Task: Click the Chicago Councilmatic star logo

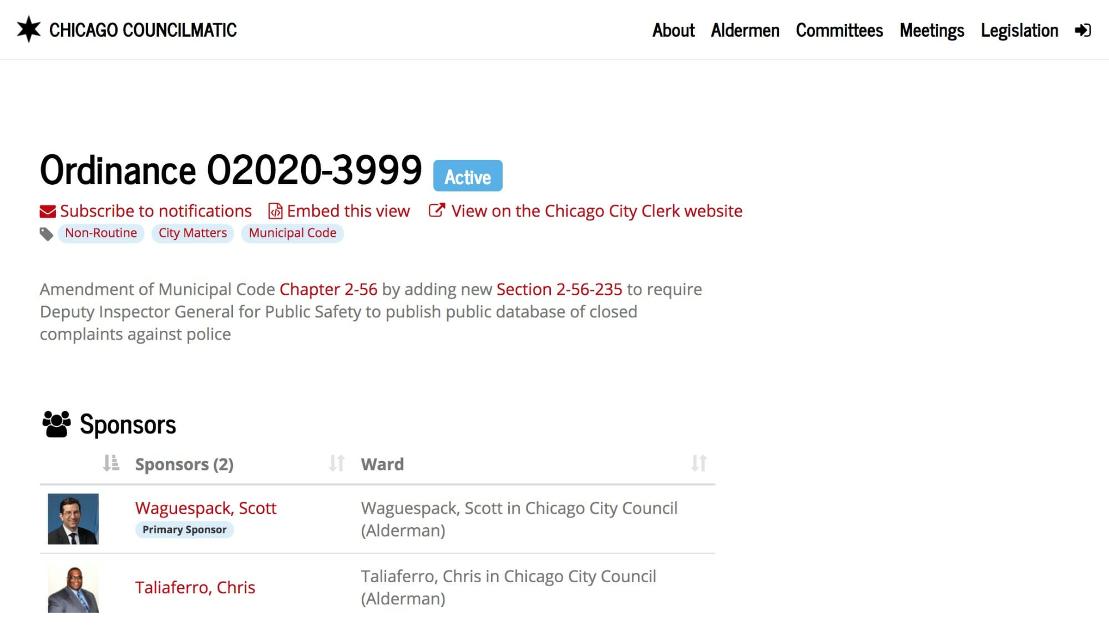Action: (26, 30)
